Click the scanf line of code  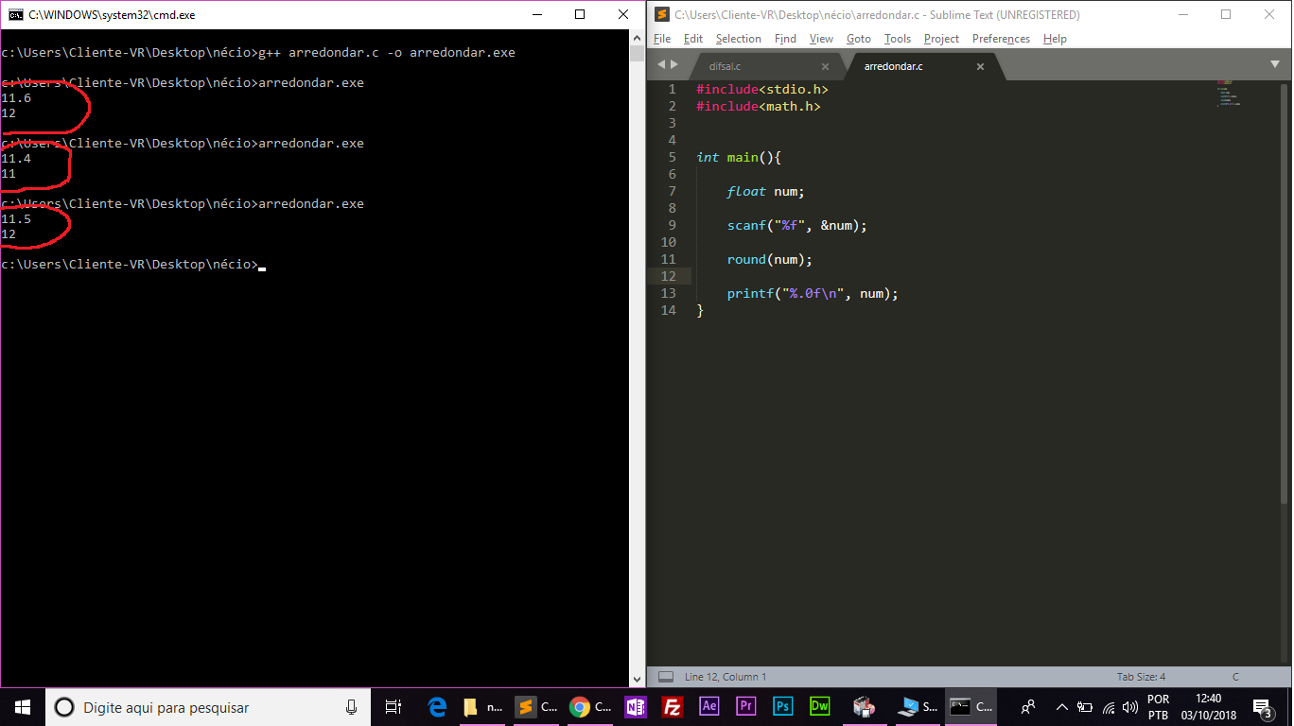(x=796, y=225)
